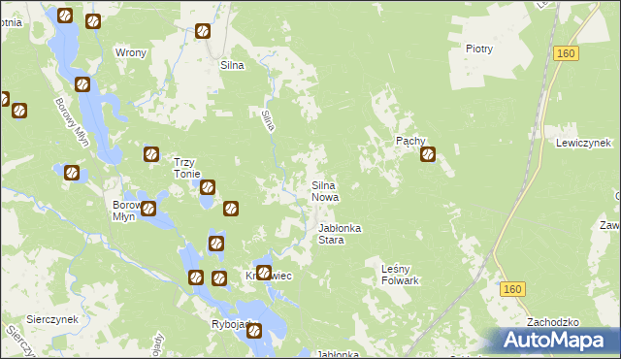This screenshot has width=621, height=359.
Task: Click the marker icon northwest of Silna
Action: coord(203,30)
